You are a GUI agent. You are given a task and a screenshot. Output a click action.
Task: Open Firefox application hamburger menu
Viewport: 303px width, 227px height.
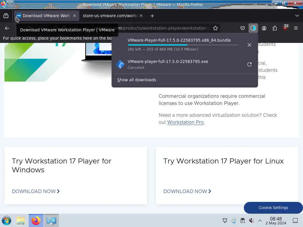pos(296,28)
